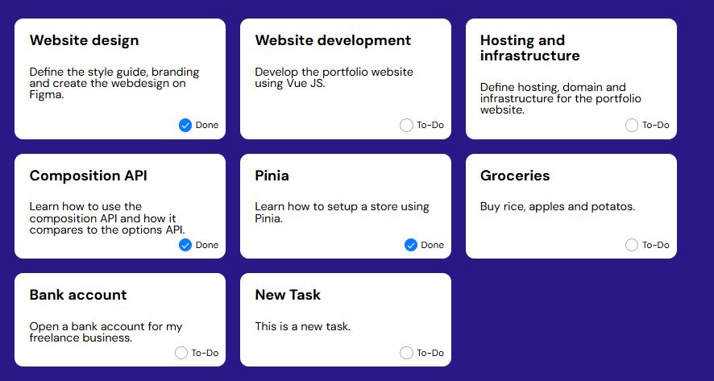
Task: Click the 'This is a new task' description
Action: [303, 326]
